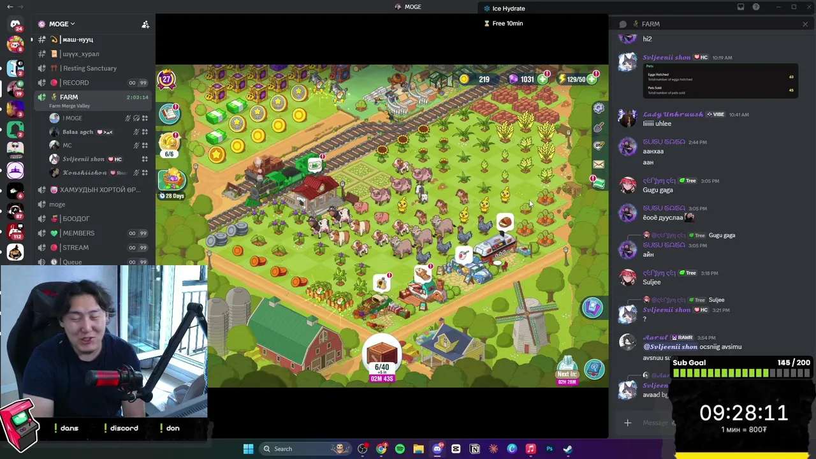Open the Next in jar timer icon
Image resolution: width=816 pixels, height=459 pixels.
click(x=567, y=371)
